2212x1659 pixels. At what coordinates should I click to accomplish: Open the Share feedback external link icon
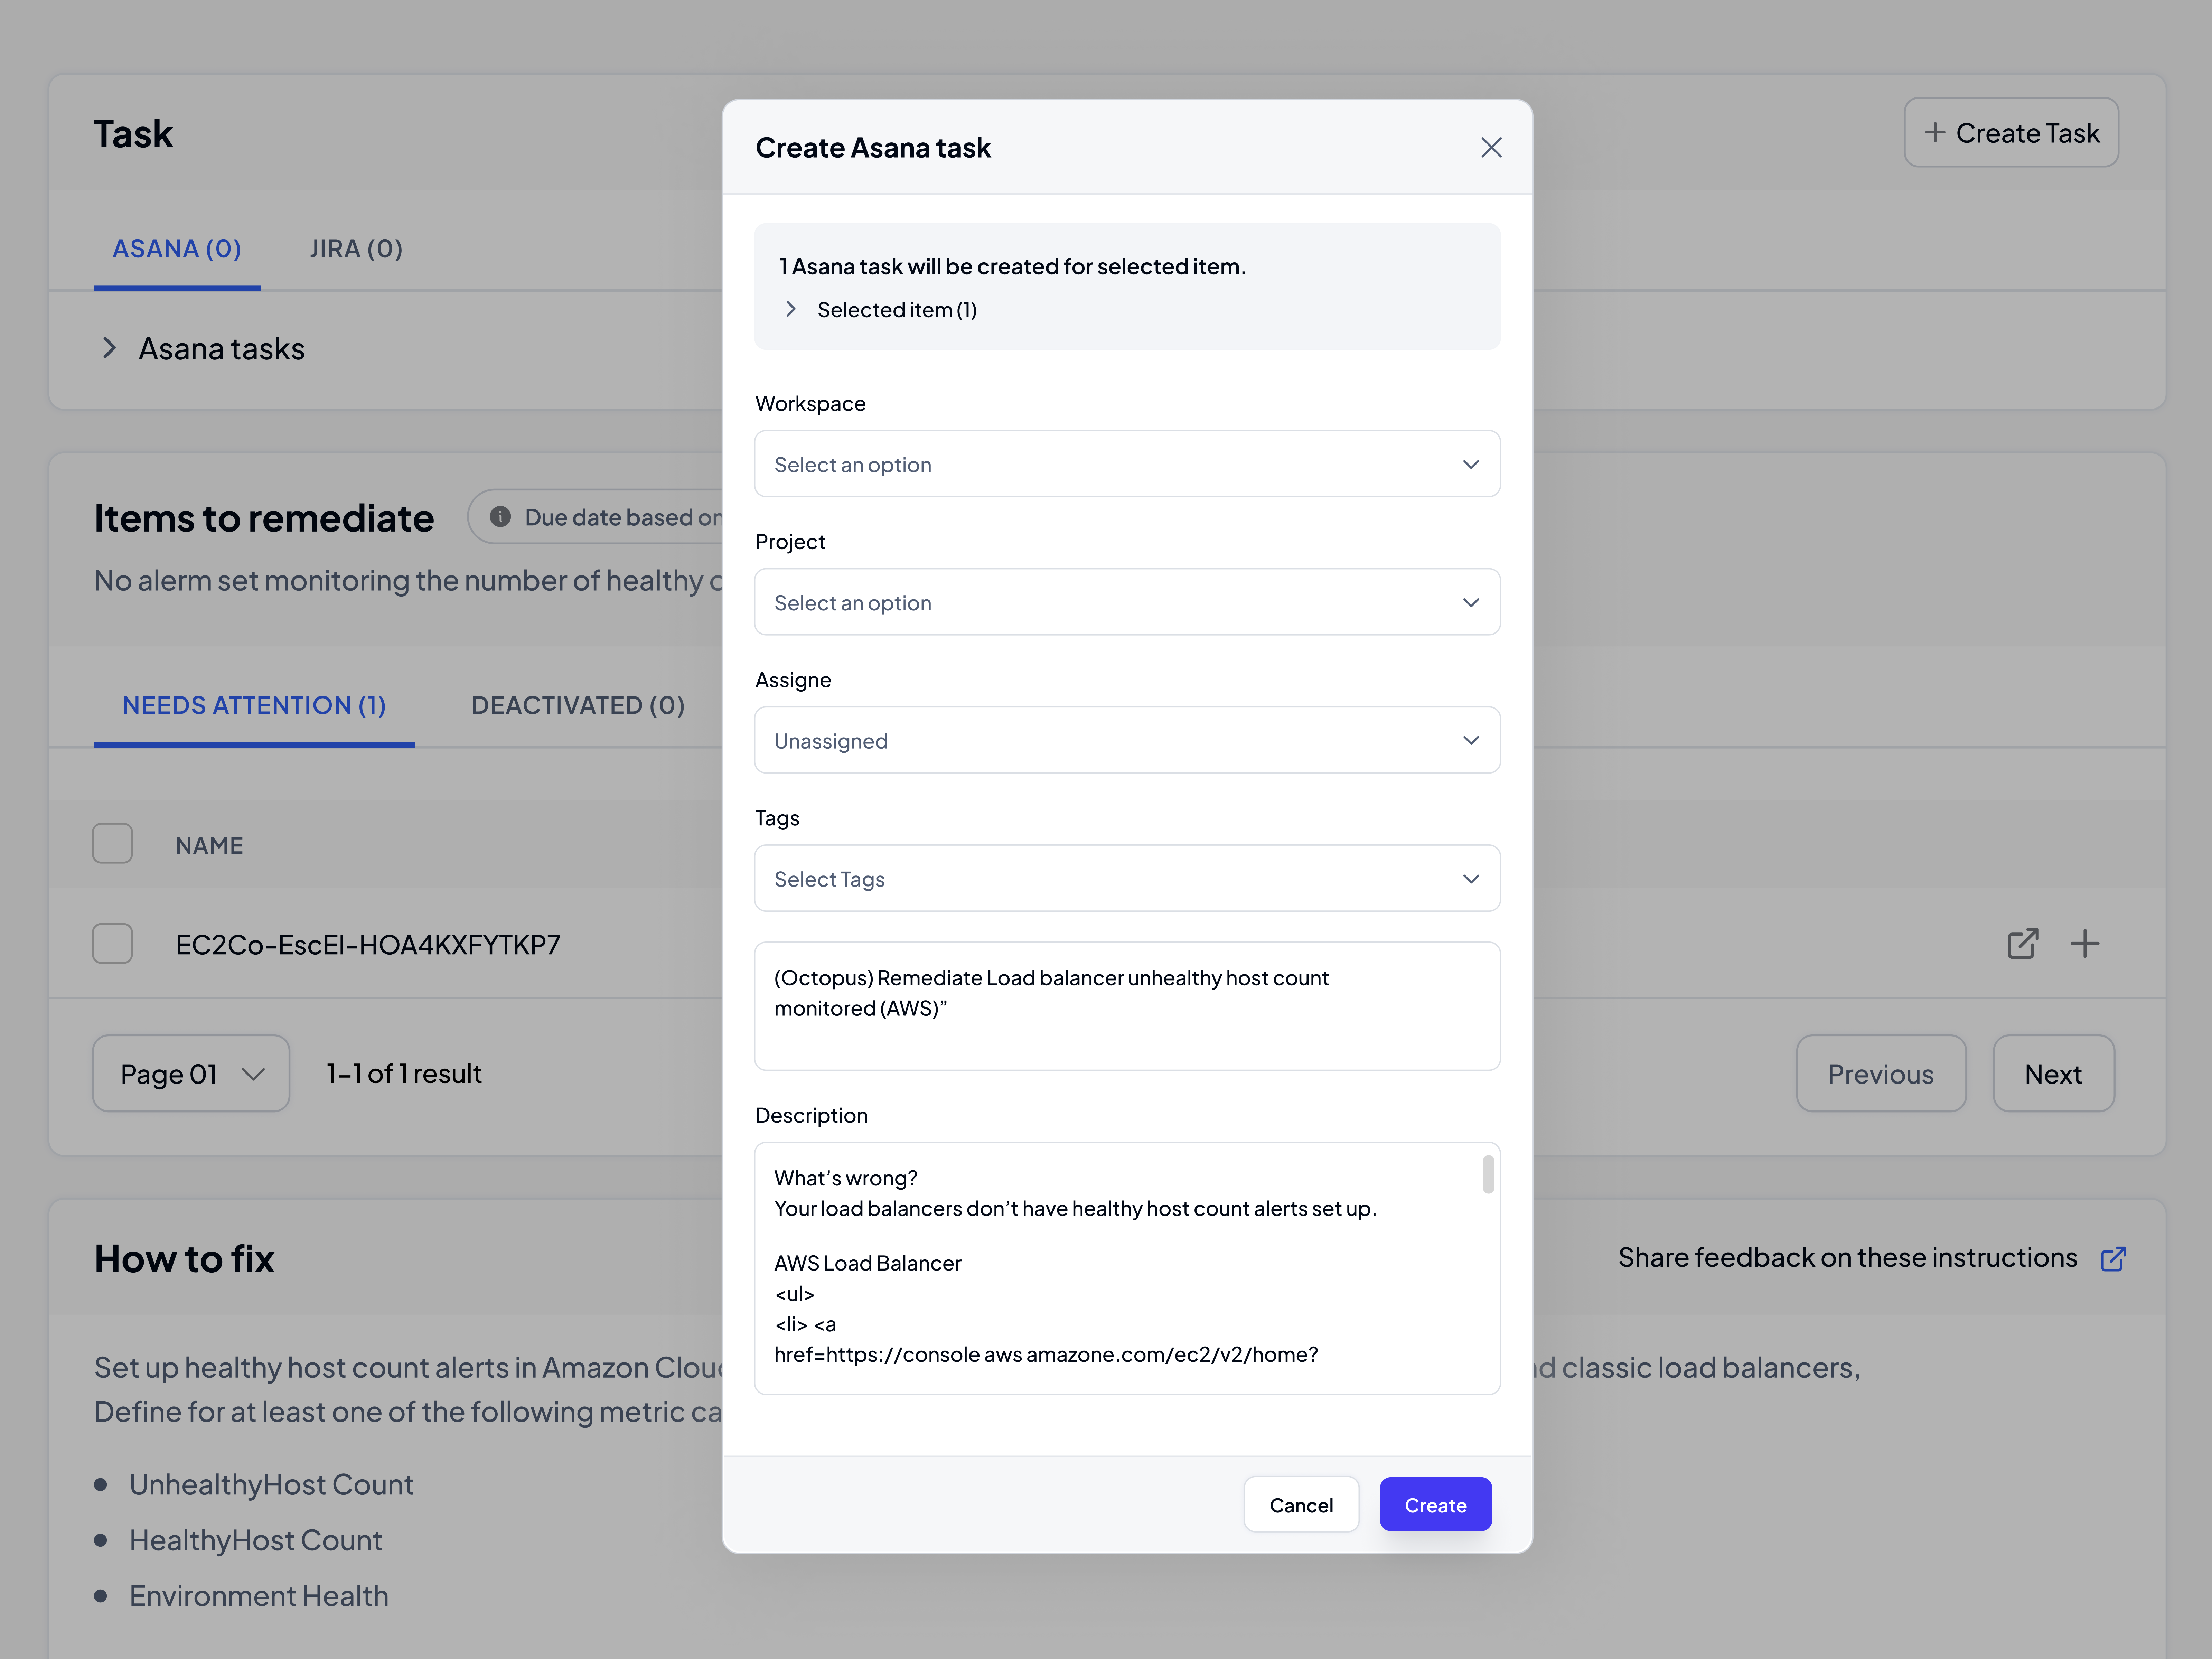pyautogui.click(x=2114, y=1259)
